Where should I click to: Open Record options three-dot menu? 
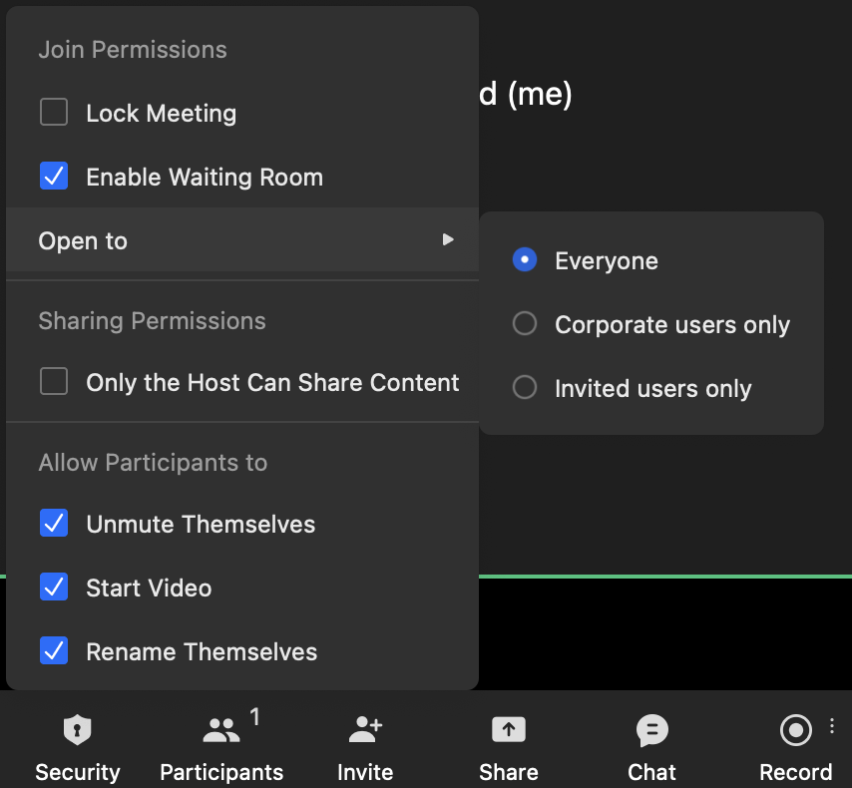(832, 726)
